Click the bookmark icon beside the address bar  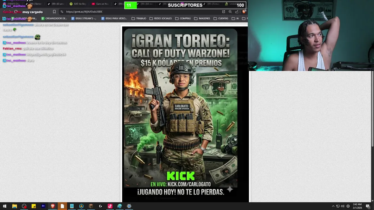tap(54, 12)
